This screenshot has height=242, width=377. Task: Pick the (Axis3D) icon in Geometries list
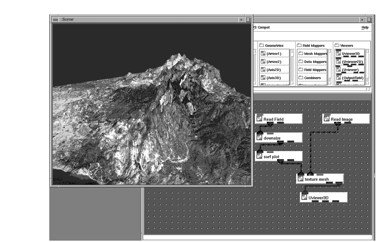pyautogui.click(x=263, y=78)
